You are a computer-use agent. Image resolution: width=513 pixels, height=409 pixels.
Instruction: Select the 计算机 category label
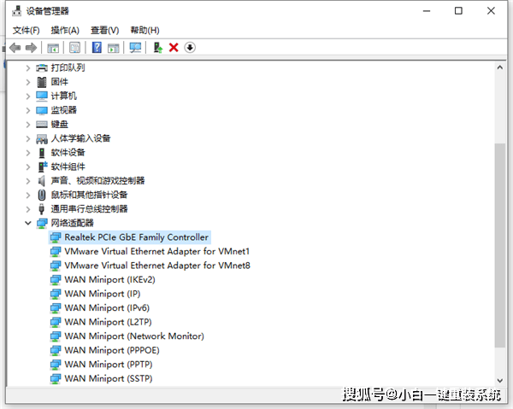(64, 96)
